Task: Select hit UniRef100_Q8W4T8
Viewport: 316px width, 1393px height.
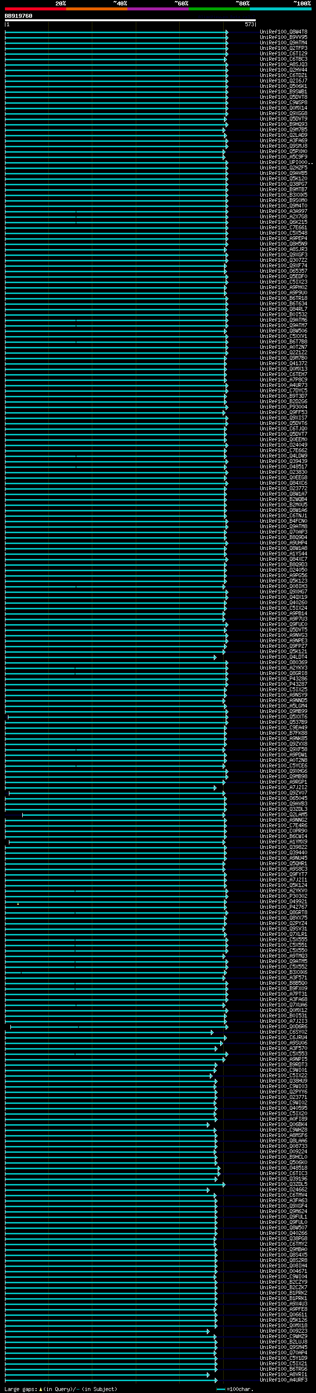Action: coord(283,32)
